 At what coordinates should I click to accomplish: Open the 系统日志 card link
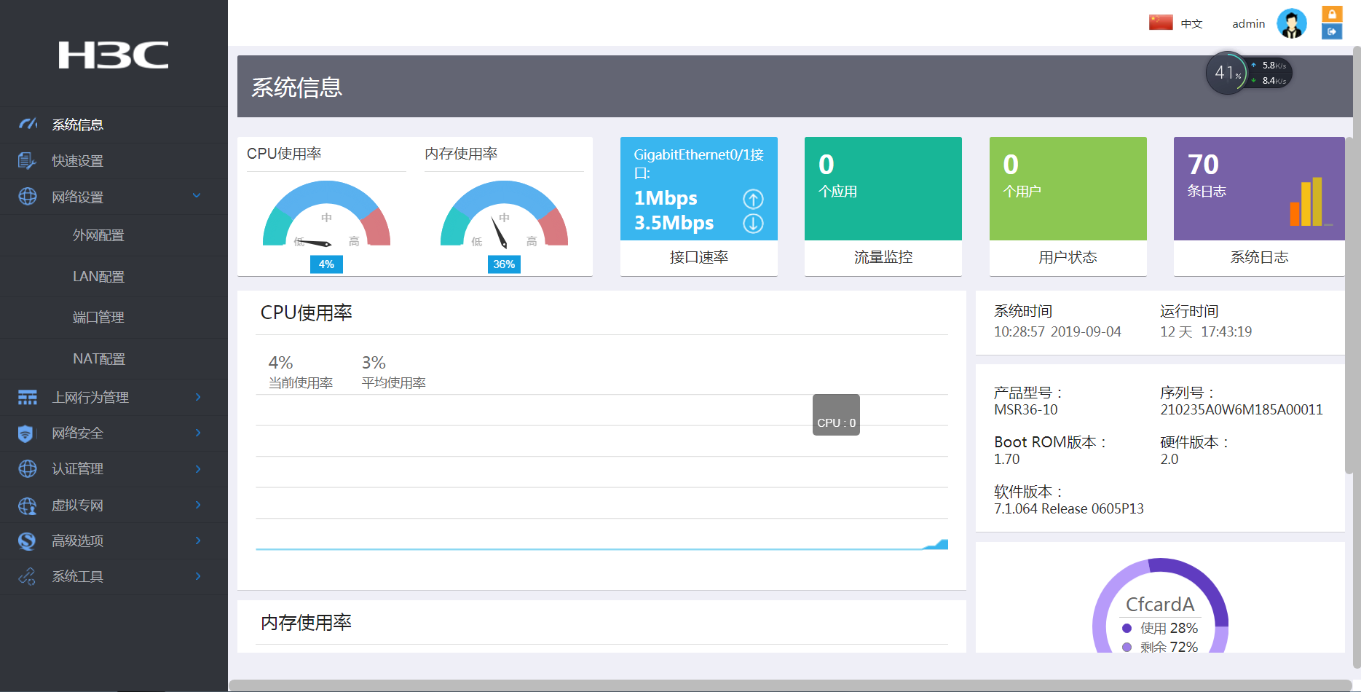click(1259, 257)
